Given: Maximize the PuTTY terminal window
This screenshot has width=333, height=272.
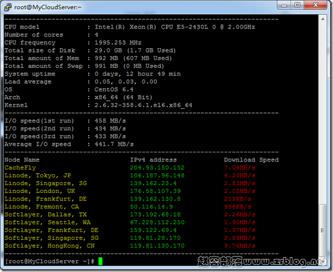Looking at the screenshot, I should click(x=297, y=5).
